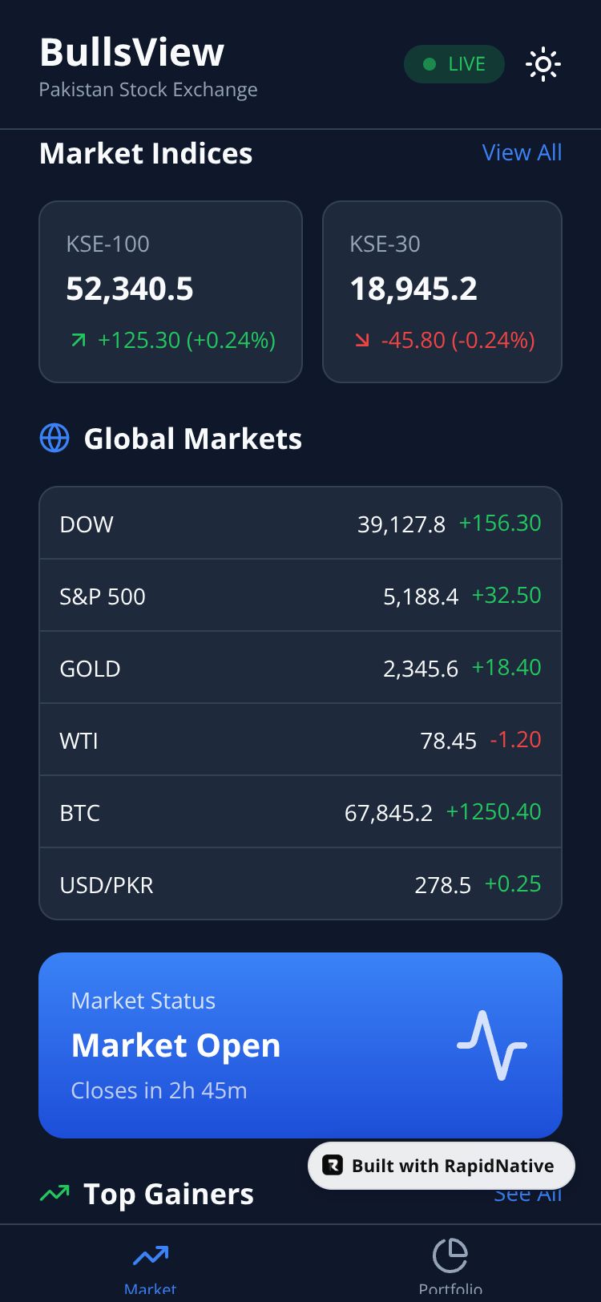Screen dimensions: 601x1302
Task: Click the Global Markets globe icon
Action: [54, 439]
